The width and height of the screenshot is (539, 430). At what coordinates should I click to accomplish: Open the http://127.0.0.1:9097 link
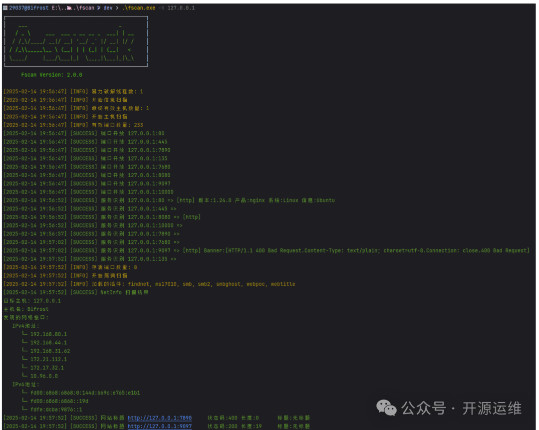click(x=160, y=426)
